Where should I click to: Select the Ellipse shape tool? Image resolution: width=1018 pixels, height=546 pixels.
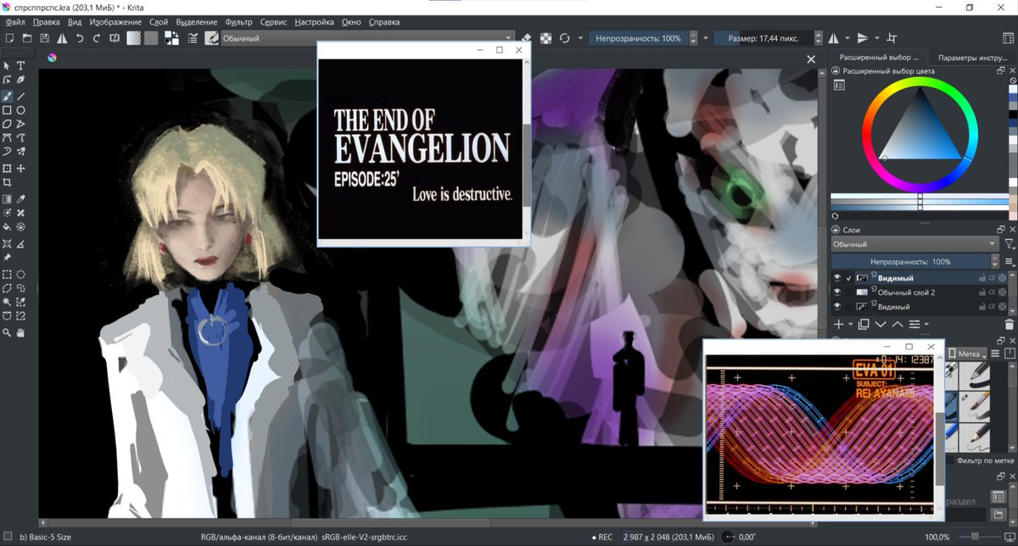pos(21,110)
